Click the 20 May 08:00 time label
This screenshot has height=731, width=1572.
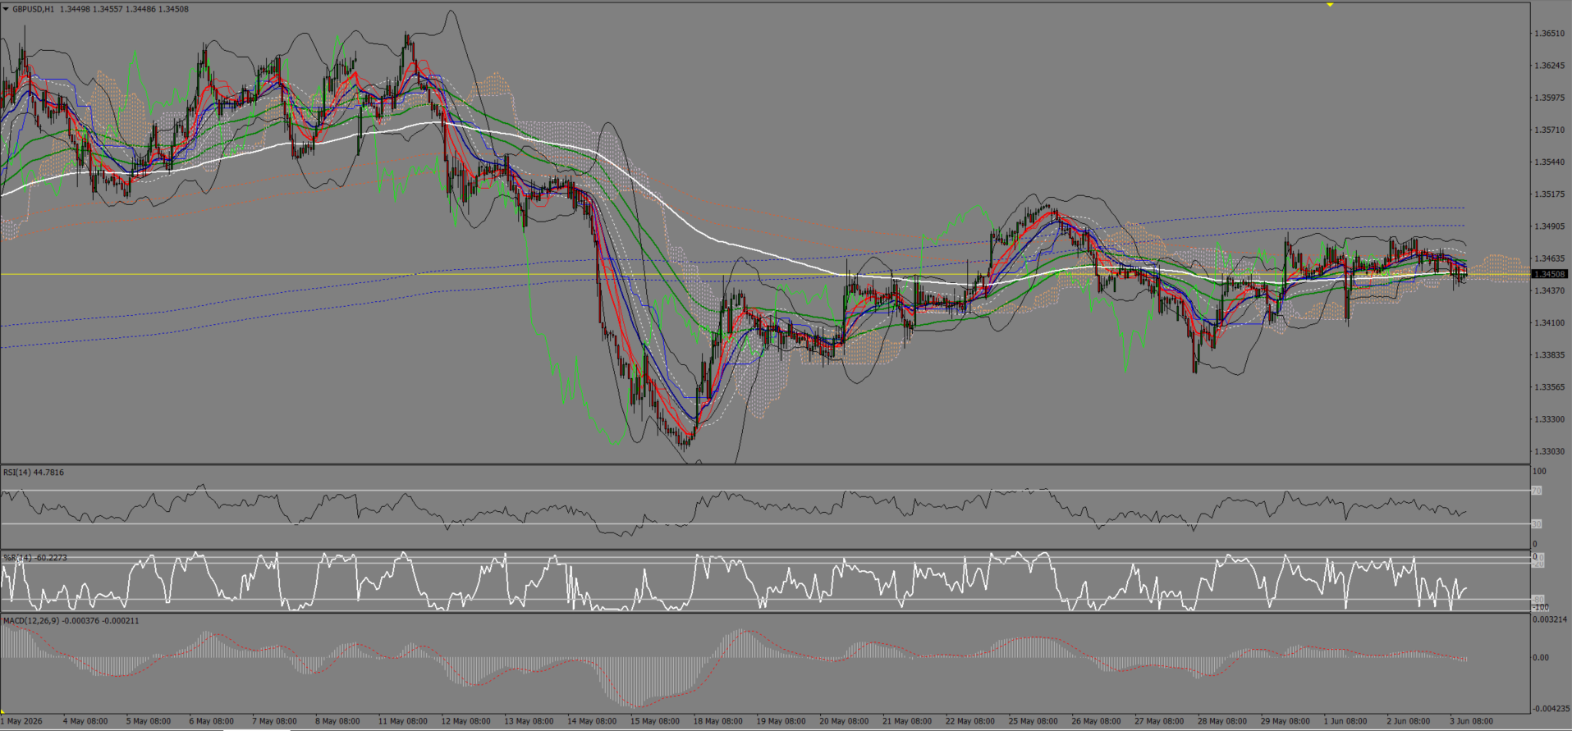click(x=845, y=722)
